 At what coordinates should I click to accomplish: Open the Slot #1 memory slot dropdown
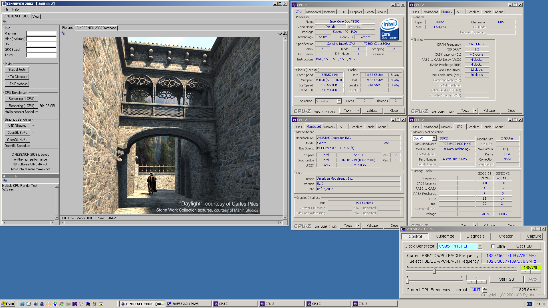tap(434, 138)
